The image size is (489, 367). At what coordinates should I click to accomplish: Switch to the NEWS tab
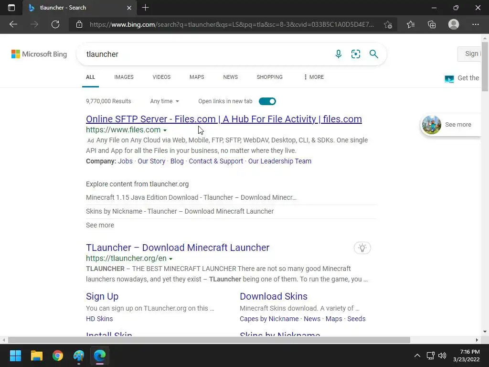pyautogui.click(x=231, y=77)
